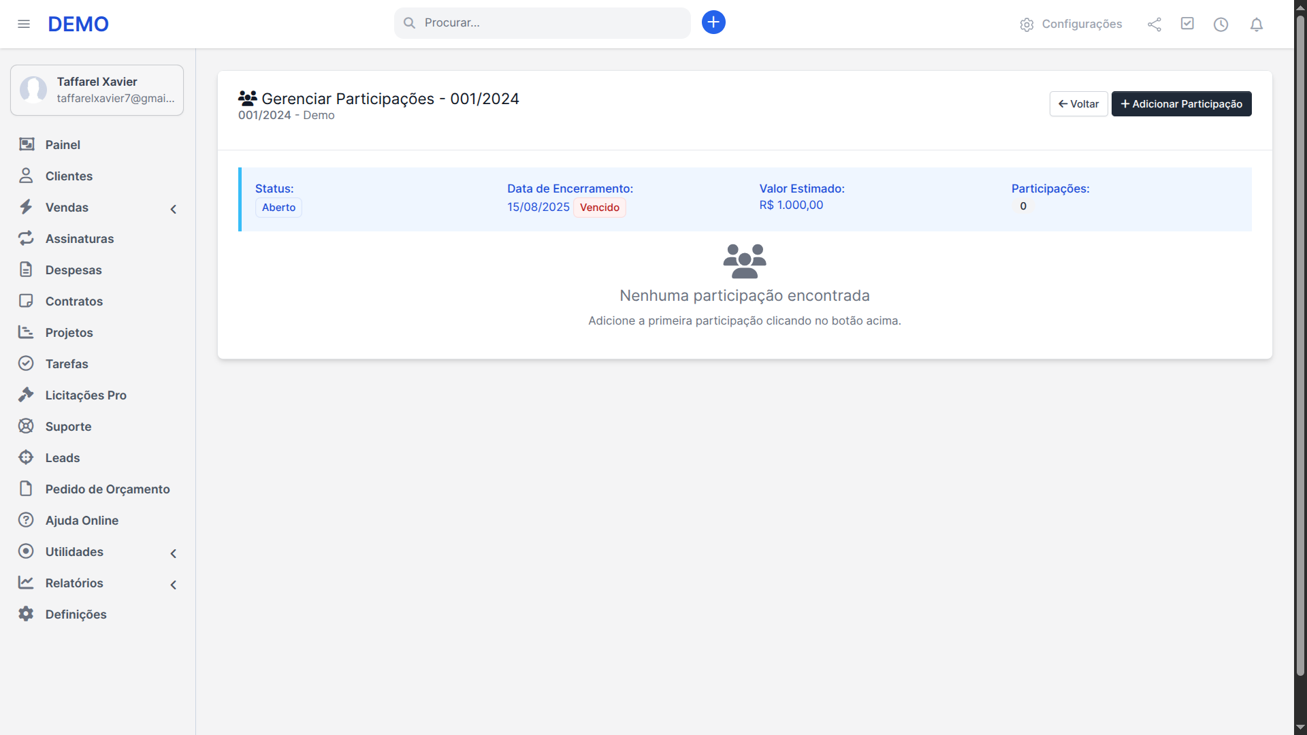1307x735 pixels.
Task: Click the Adicionar Participação button
Action: [1181, 103]
